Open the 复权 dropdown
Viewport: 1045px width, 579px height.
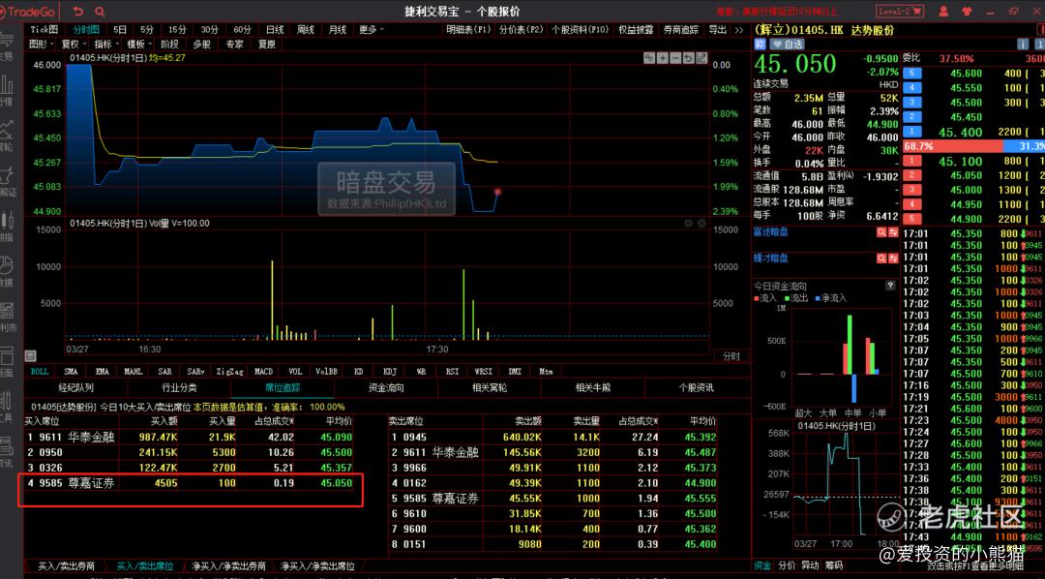click(x=74, y=44)
